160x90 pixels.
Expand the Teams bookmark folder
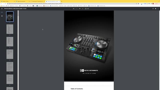click(85, 6)
